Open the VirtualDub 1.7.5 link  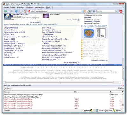(x=10, y=53)
